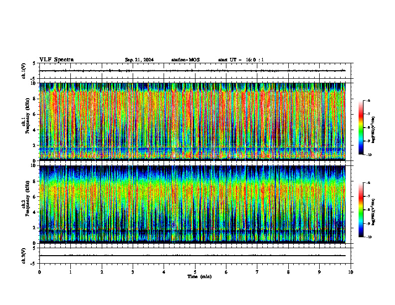Click the "Time (min)" x-axis label
The image size is (395, 305).
pos(199,277)
